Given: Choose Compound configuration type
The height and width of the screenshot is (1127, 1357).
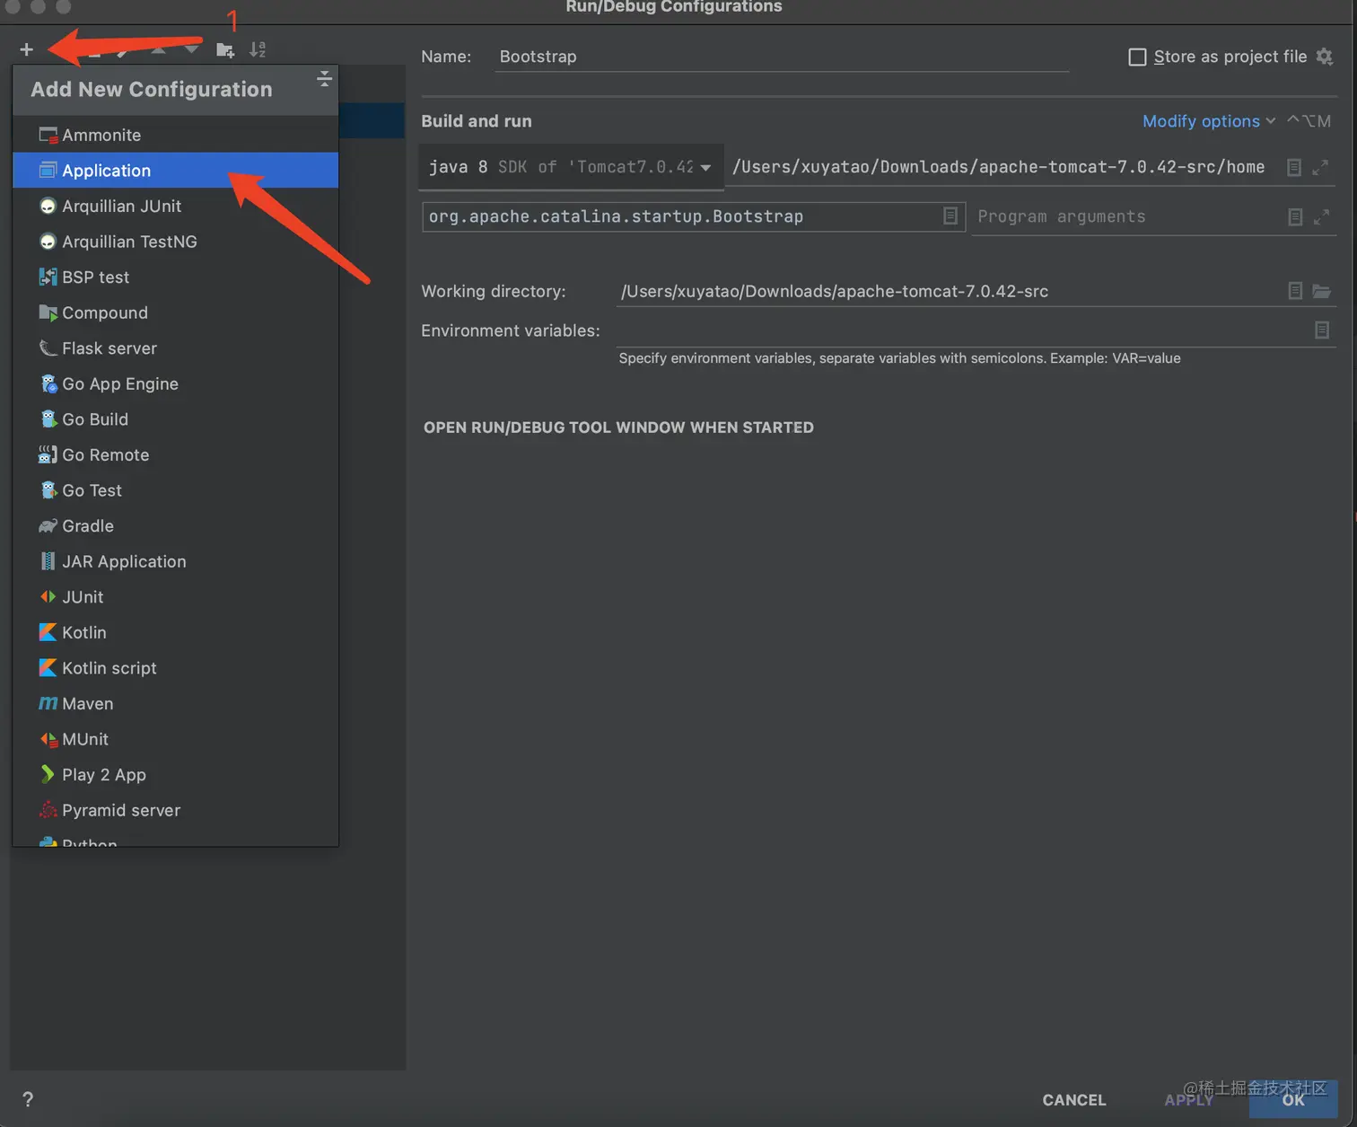Looking at the screenshot, I should point(176,313).
